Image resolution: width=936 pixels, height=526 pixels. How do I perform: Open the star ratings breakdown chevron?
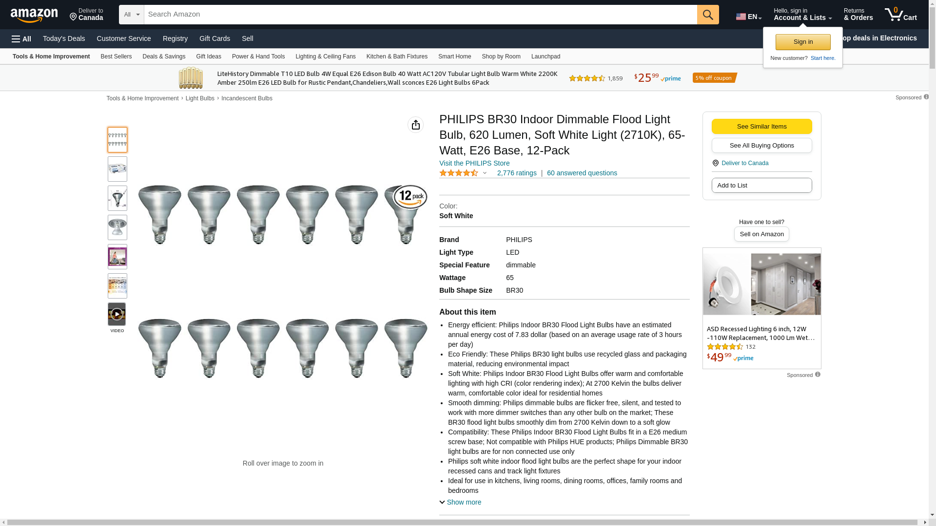pyautogui.click(x=485, y=173)
